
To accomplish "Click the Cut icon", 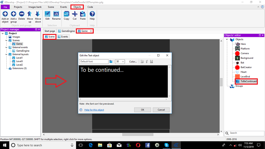I will 75,14.
